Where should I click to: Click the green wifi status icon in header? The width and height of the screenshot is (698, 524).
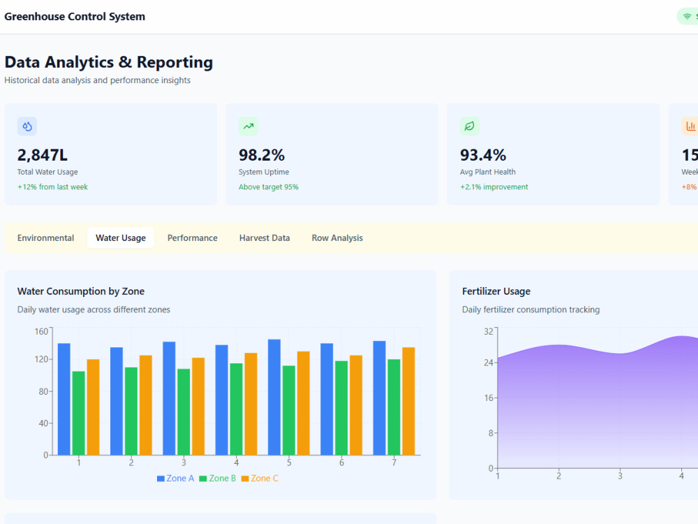click(688, 17)
